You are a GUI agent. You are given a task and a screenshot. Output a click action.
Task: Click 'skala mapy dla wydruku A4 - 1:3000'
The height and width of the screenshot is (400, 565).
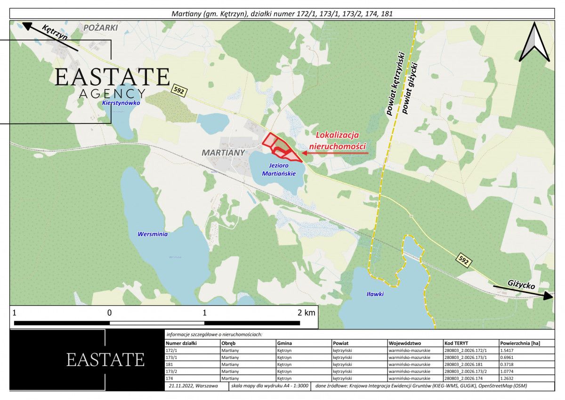point(270,386)
